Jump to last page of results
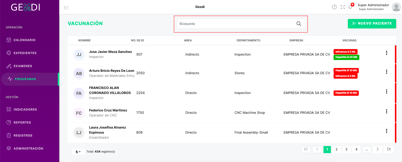 pyautogui.click(x=389, y=149)
